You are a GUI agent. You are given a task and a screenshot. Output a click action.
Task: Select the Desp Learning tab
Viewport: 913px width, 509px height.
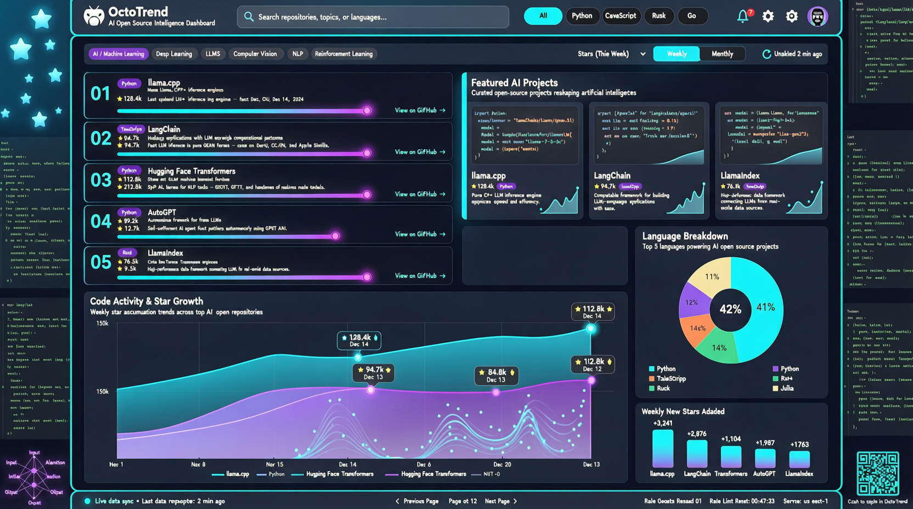pyautogui.click(x=174, y=54)
